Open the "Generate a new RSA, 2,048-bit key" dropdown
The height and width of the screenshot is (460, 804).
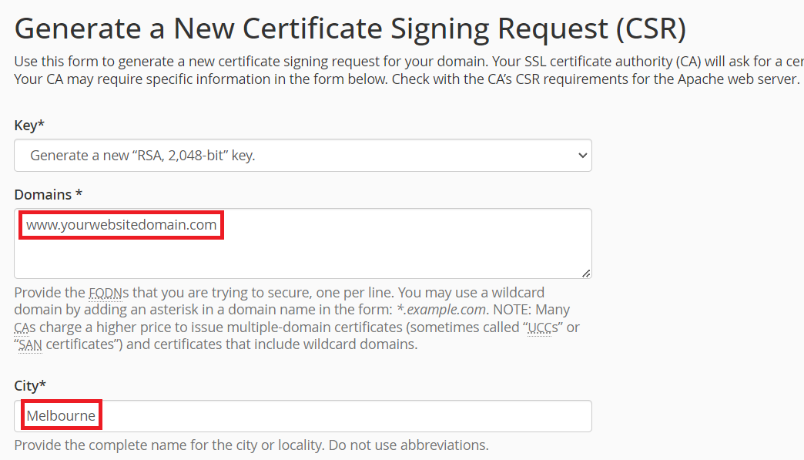(x=302, y=156)
